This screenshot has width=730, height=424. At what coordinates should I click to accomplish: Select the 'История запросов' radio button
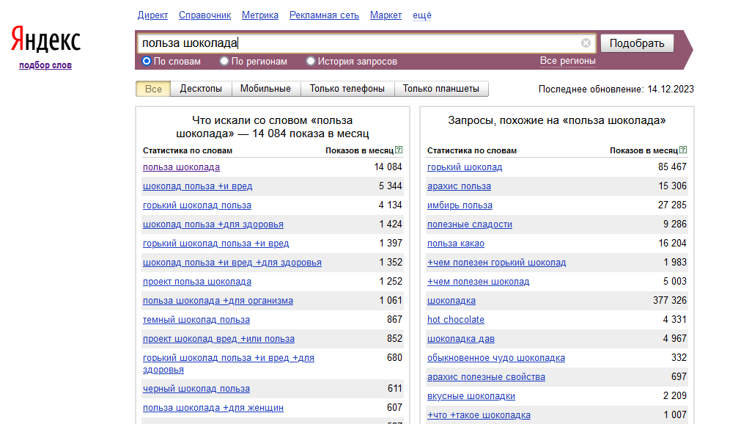point(311,61)
